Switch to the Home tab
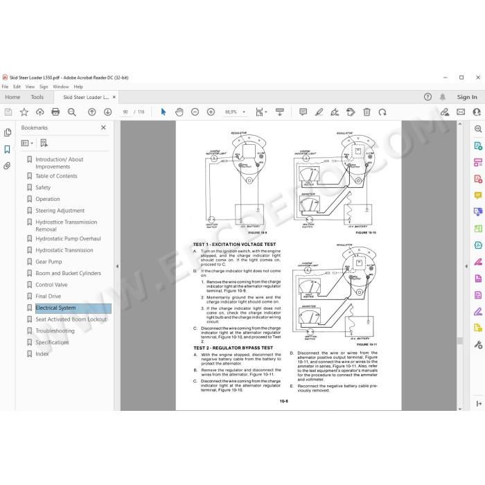Viewport: 485px width, 485px height. (12, 97)
